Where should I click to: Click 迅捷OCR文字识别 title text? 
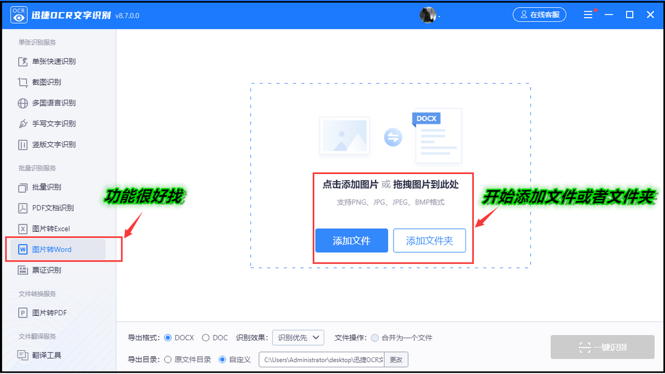point(71,15)
